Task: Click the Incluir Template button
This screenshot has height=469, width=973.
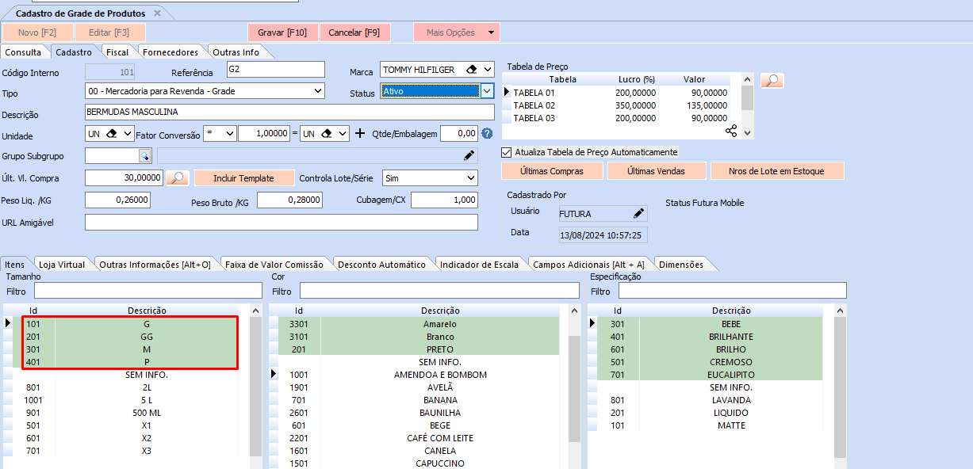Action: (243, 178)
